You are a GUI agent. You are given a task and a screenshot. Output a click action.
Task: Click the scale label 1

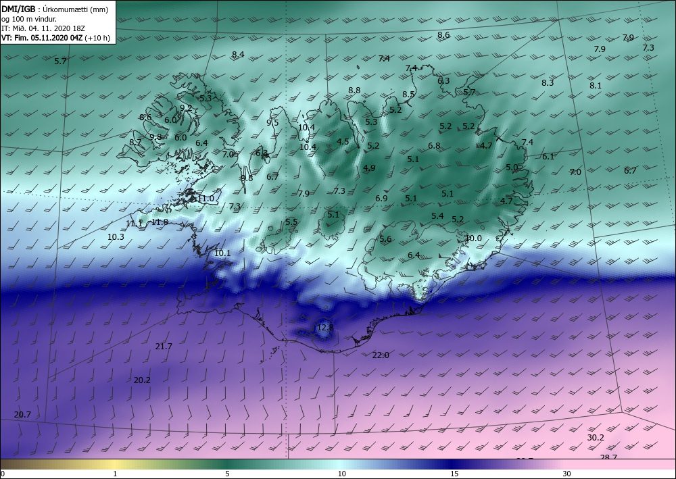(x=115, y=474)
